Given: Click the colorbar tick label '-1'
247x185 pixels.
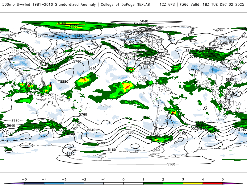Looking at the screenshot, I should pos(103,179).
